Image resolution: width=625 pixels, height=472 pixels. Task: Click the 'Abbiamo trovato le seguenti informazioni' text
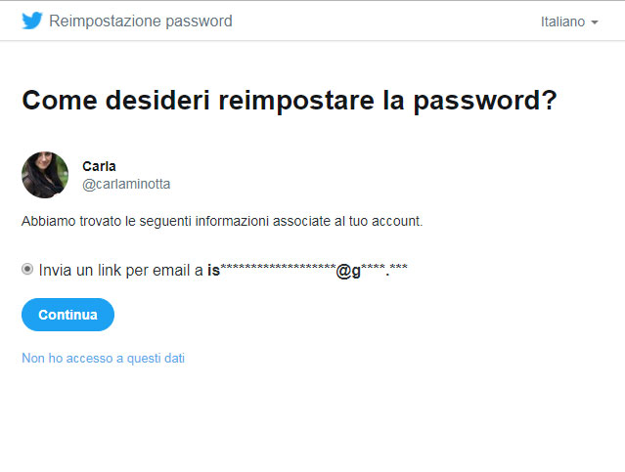[222, 221]
